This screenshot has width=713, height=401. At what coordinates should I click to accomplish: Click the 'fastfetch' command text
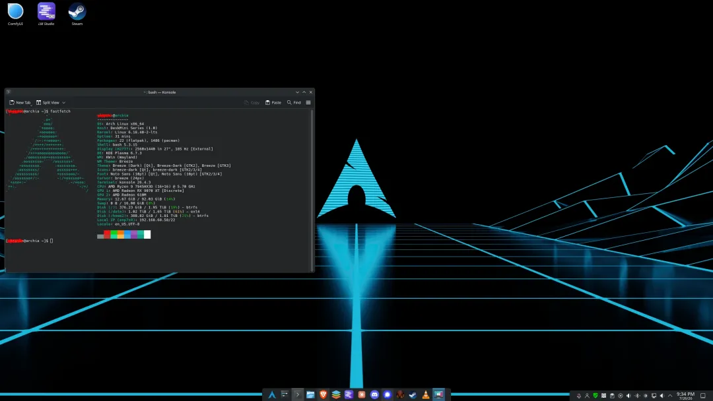coord(61,111)
